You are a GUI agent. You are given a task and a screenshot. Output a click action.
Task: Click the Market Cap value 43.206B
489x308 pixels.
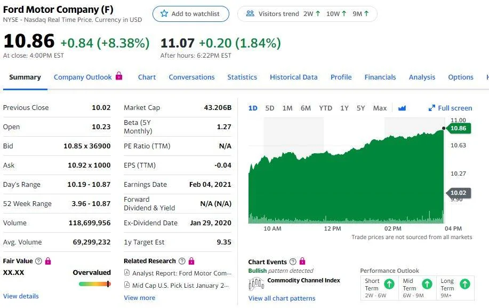click(x=218, y=108)
